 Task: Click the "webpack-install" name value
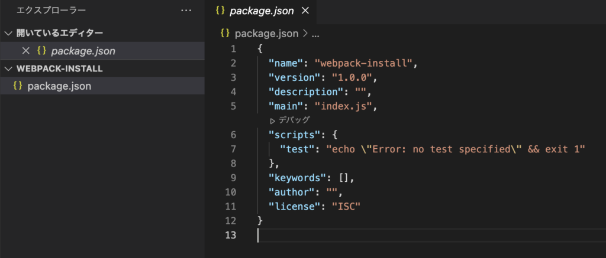coord(363,63)
